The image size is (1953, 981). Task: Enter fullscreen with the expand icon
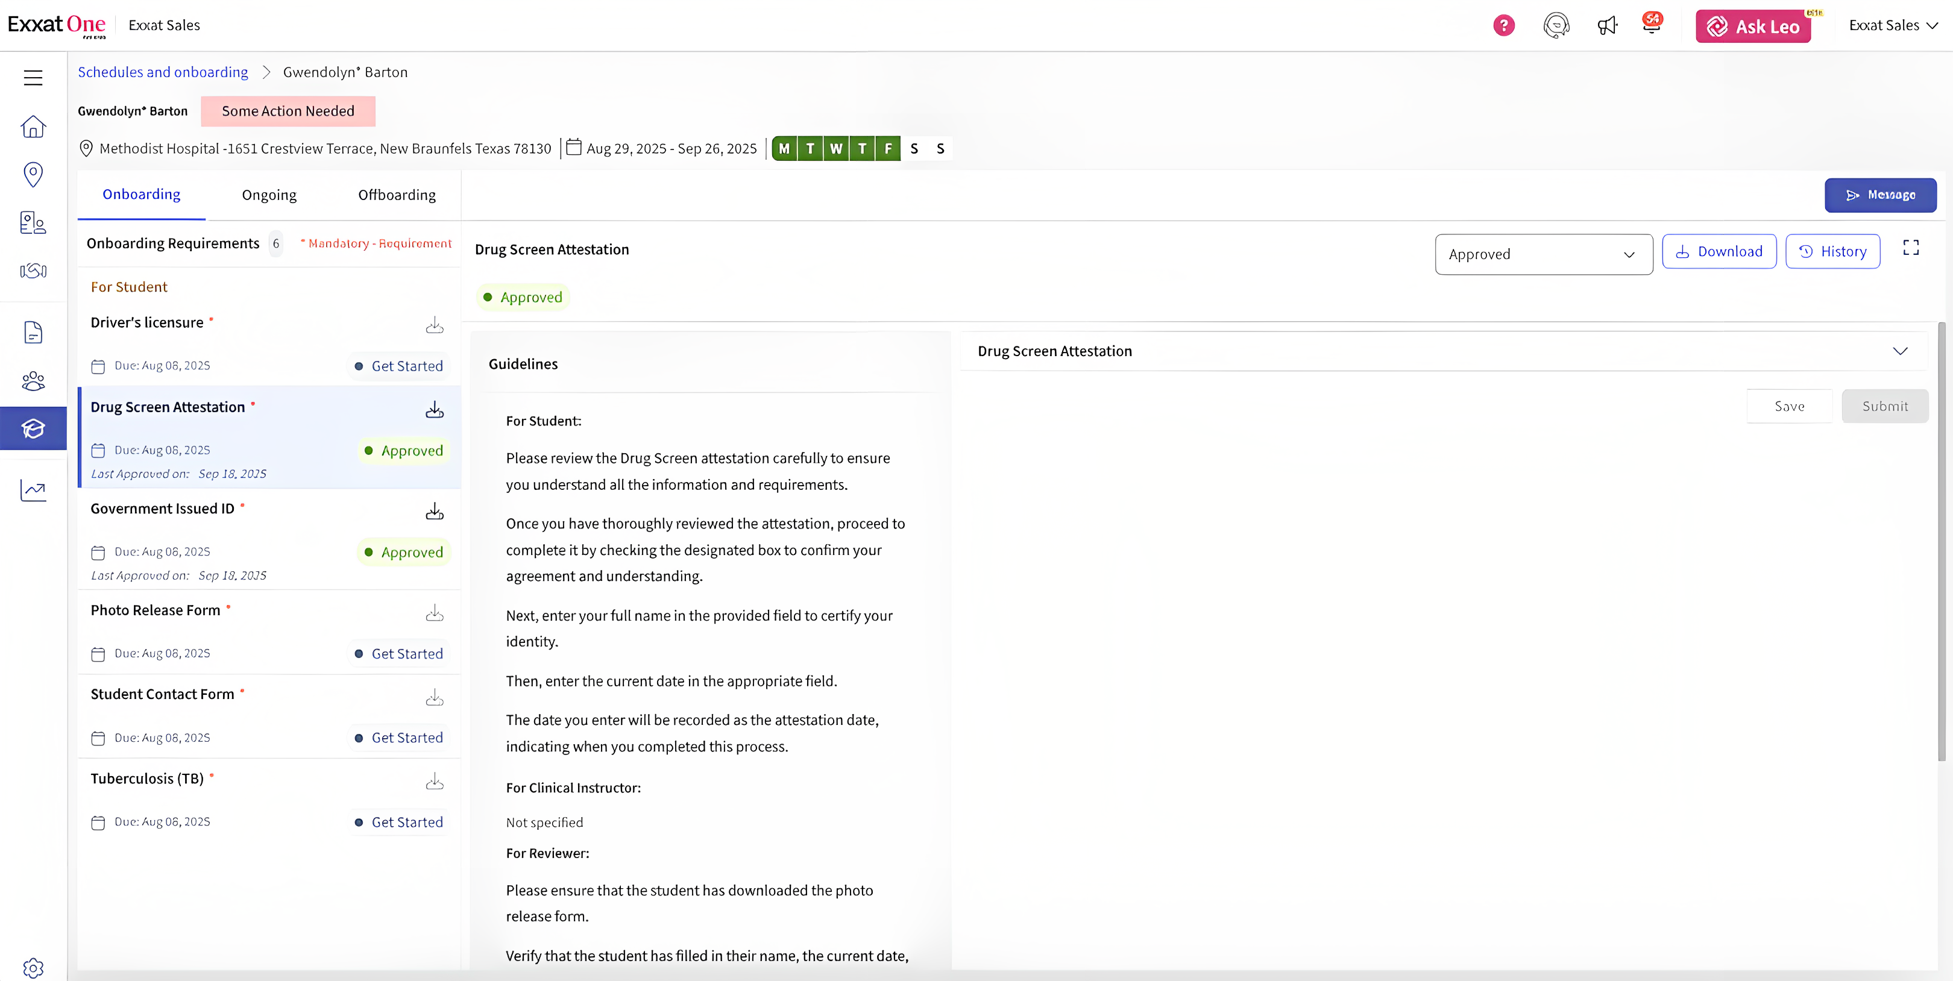(x=1911, y=248)
